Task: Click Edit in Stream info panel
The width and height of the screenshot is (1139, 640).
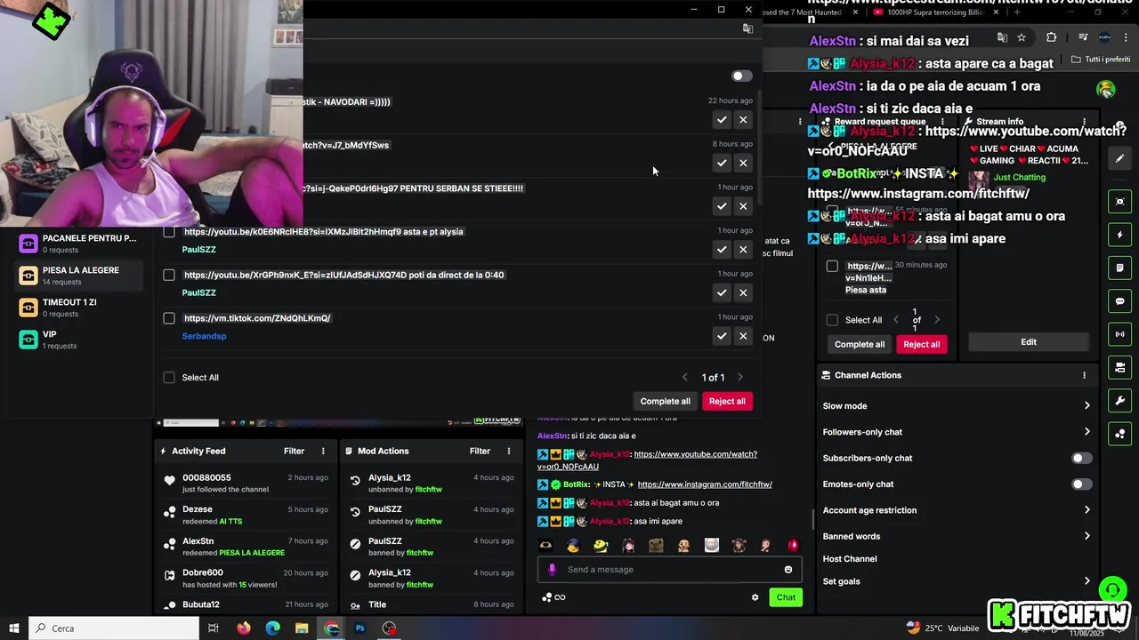Action: (1029, 342)
